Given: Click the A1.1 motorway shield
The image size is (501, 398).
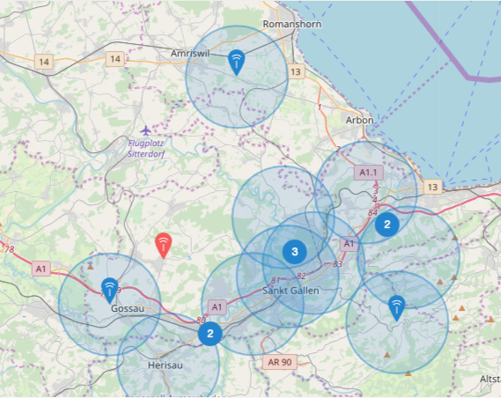Looking at the screenshot, I should point(368,173).
